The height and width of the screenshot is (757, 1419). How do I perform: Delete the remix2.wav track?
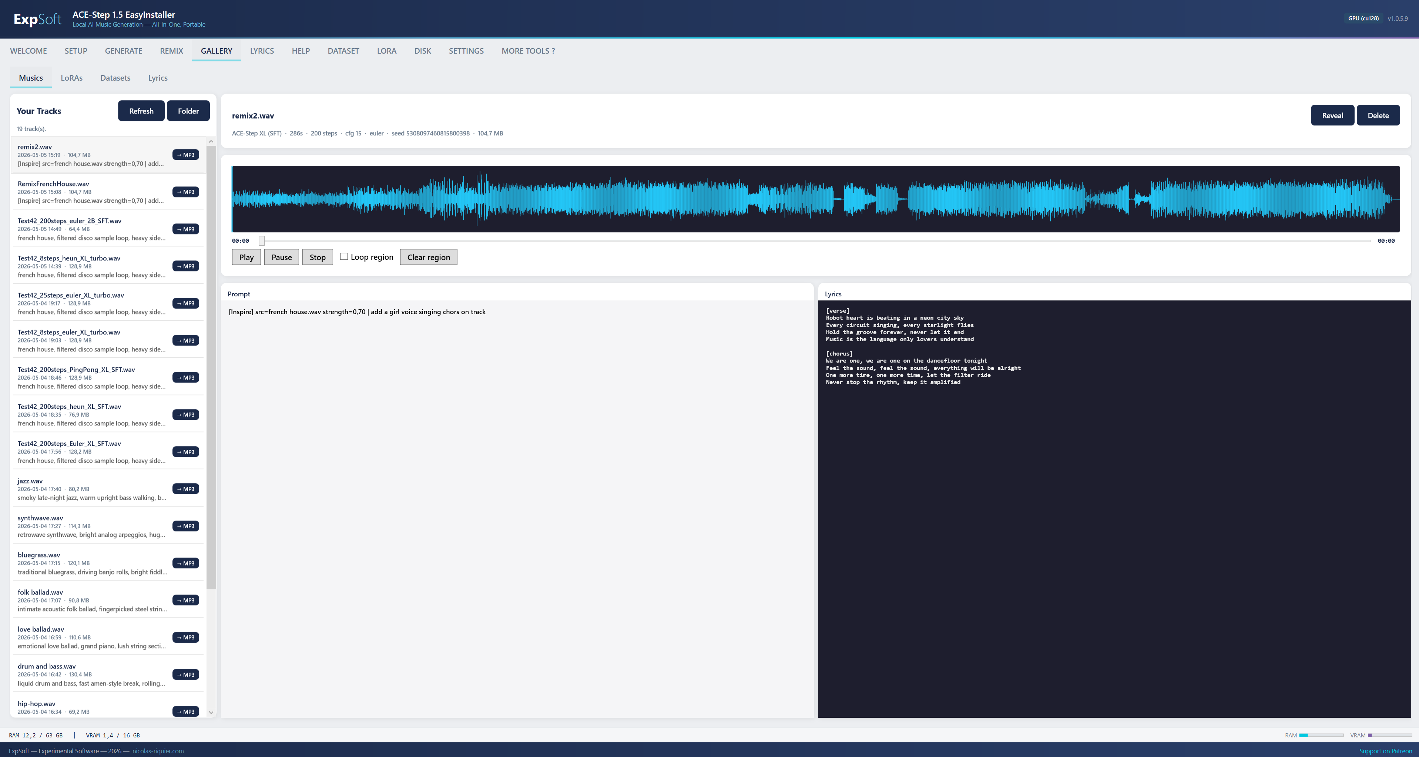(x=1378, y=115)
